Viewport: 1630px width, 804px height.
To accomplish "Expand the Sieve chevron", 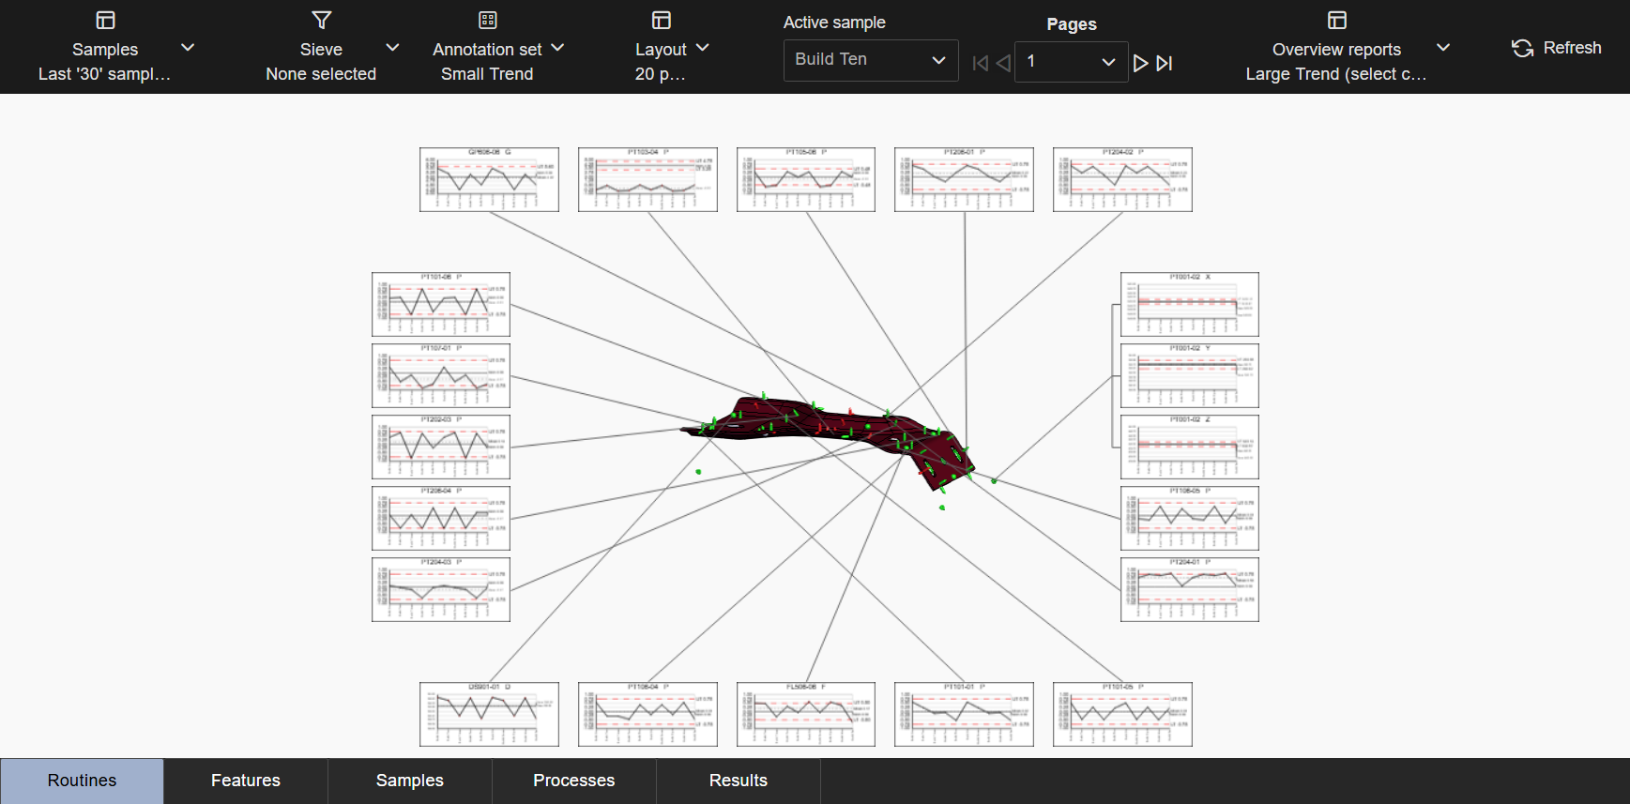I will (392, 48).
